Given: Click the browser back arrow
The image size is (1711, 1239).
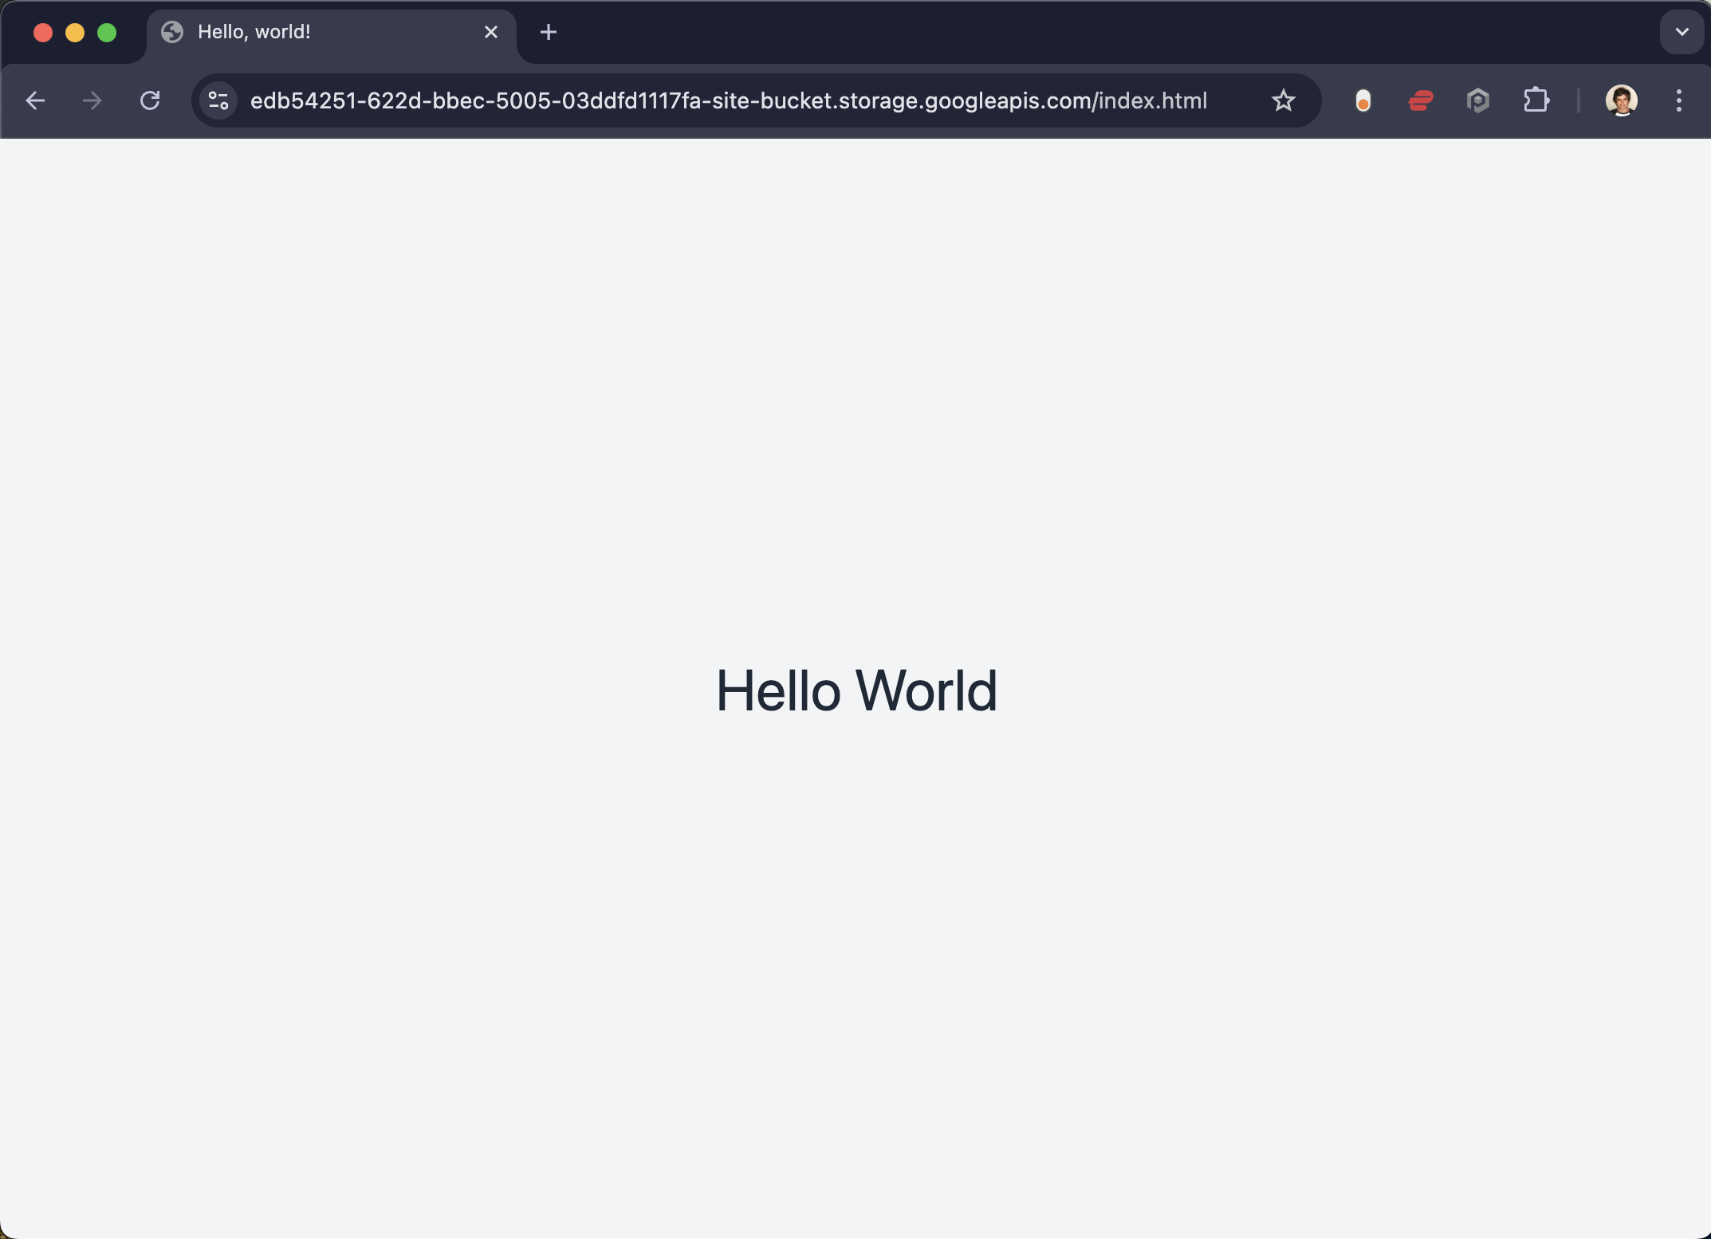Looking at the screenshot, I should 35,100.
